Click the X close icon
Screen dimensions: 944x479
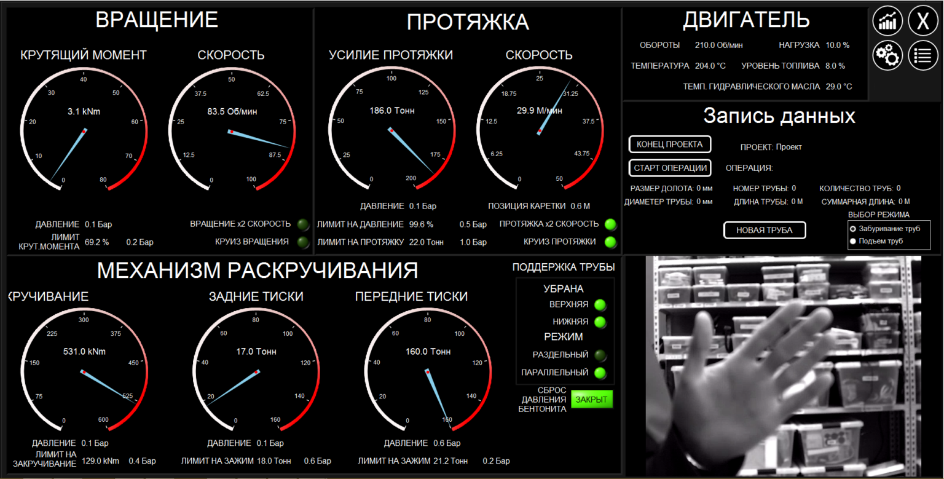[x=922, y=23]
